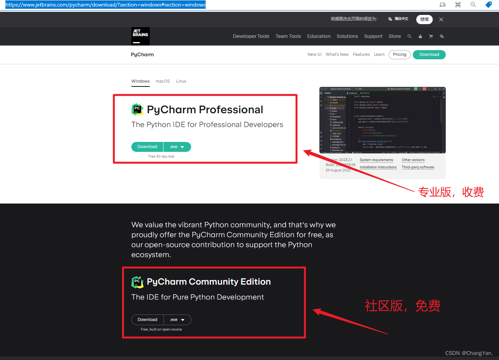Open the Education menu
The height and width of the screenshot is (360, 499).
(319, 36)
